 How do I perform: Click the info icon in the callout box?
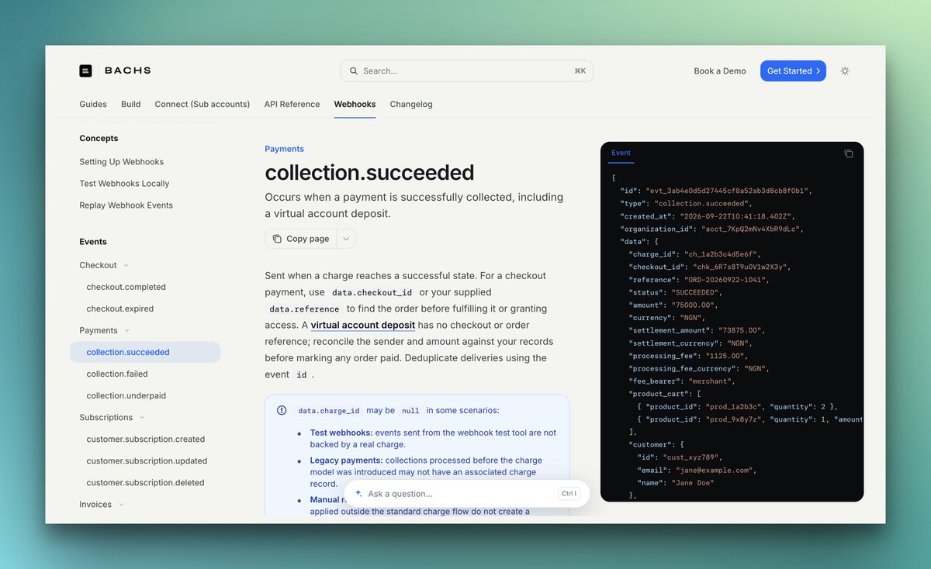tap(282, 411)
